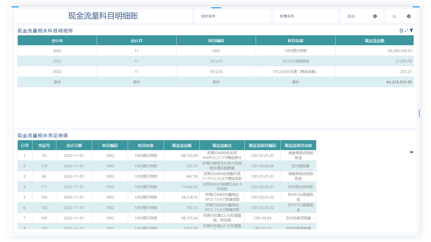Viewport: 431px width, 242px height.
Task: Clear the 2022 year filter
Action: tap(375, 16)
